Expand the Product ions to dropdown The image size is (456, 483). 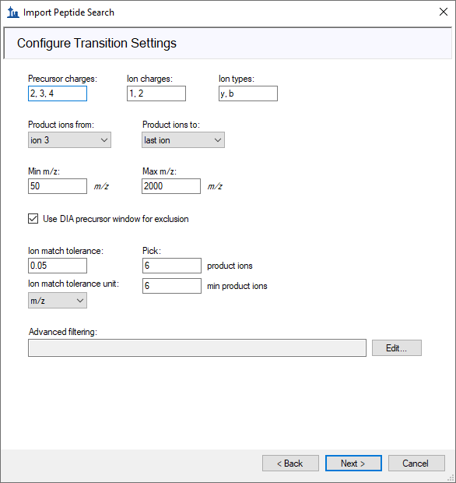point(183,140)
